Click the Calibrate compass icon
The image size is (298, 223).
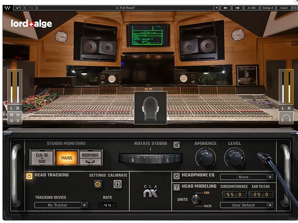coord(117,184)
